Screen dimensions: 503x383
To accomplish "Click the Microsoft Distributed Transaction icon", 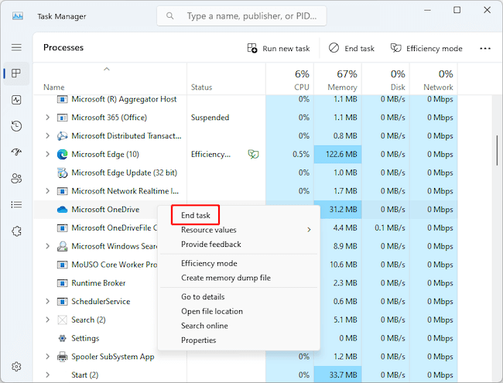I will tap(62, 136).
